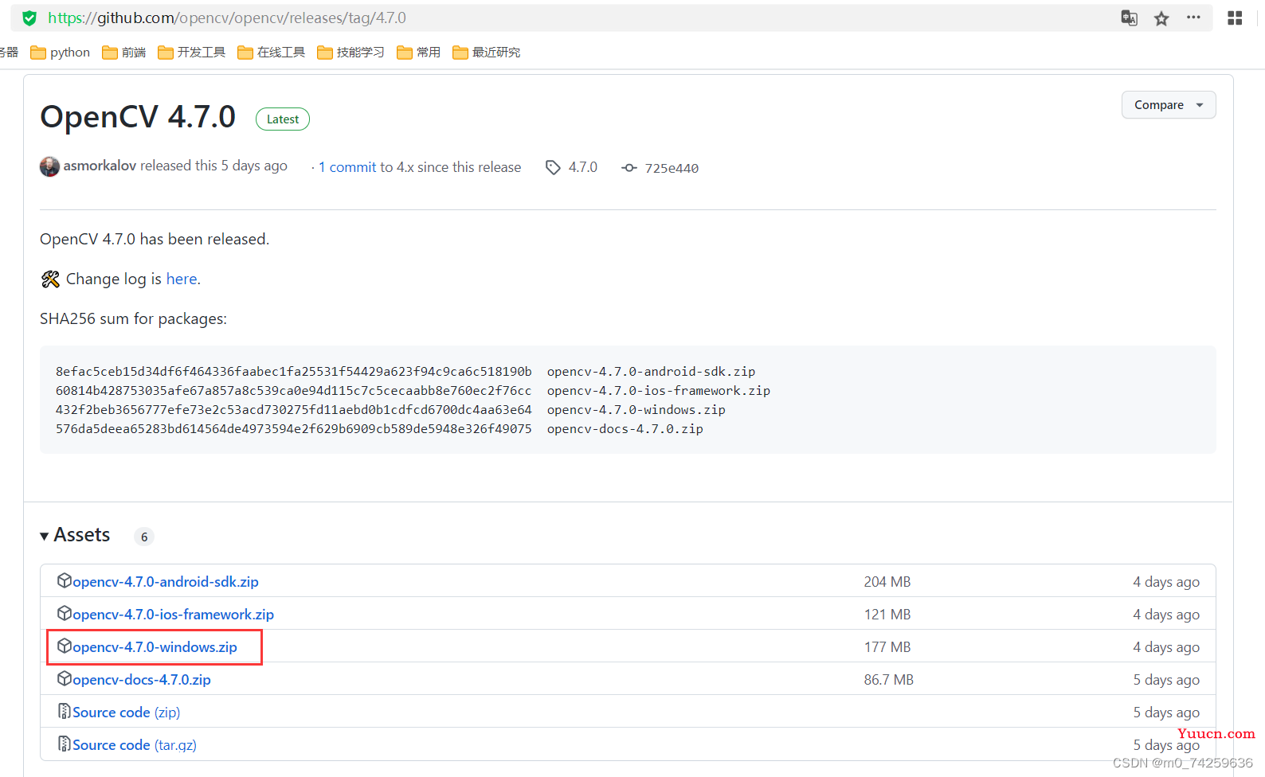The height and width of the screenshot is (777, 1265).
Task: Open commit 725e440 link
Action: [672, 168]
